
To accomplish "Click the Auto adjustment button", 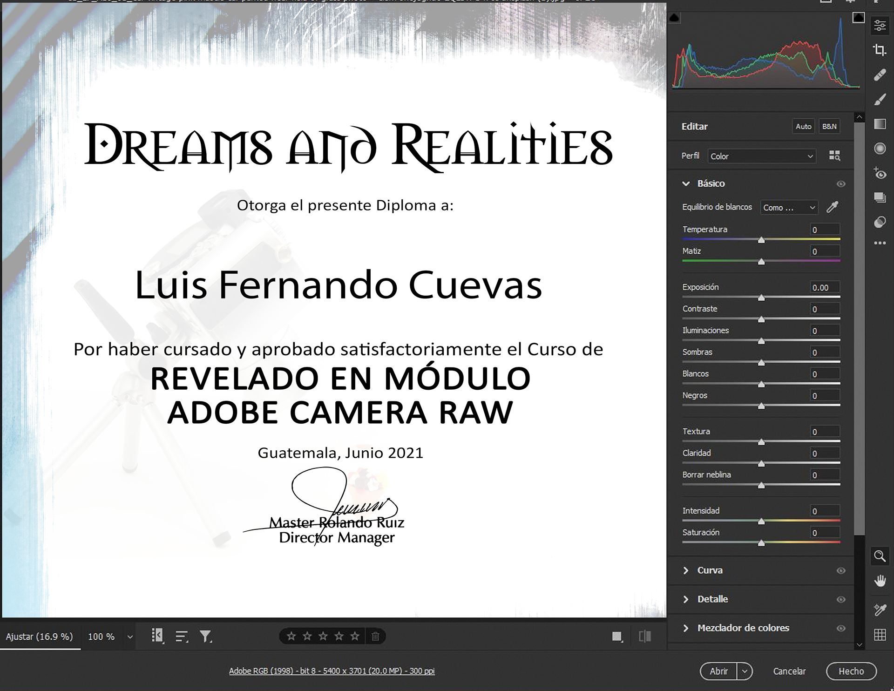I will point(803,126).
